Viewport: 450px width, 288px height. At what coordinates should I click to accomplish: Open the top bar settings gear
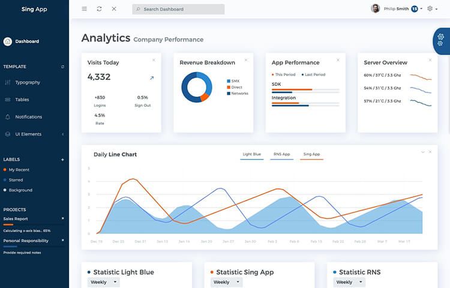click(430, 8)
